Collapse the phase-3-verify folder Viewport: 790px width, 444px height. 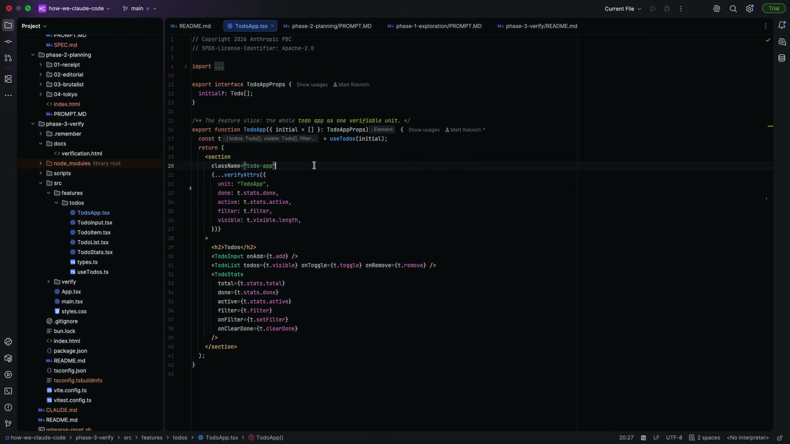(x=33, y=124)
